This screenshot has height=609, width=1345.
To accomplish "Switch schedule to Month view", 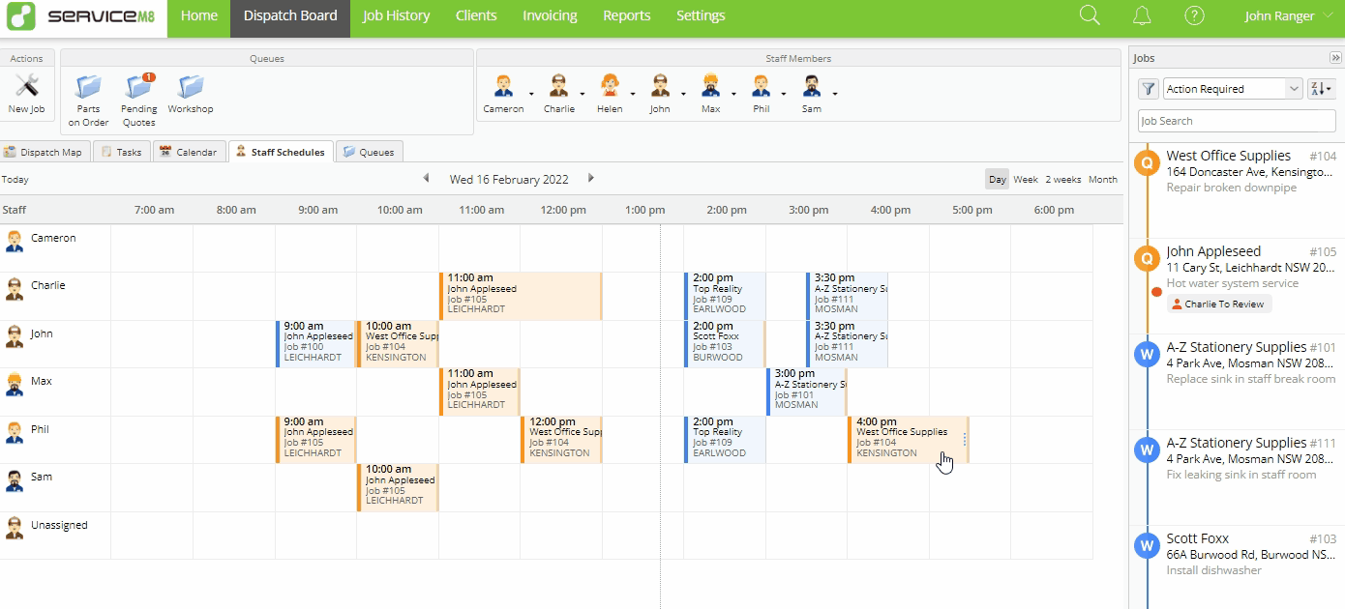I will tap(1103, 179).
